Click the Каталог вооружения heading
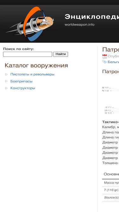 (x=36, y=65)
